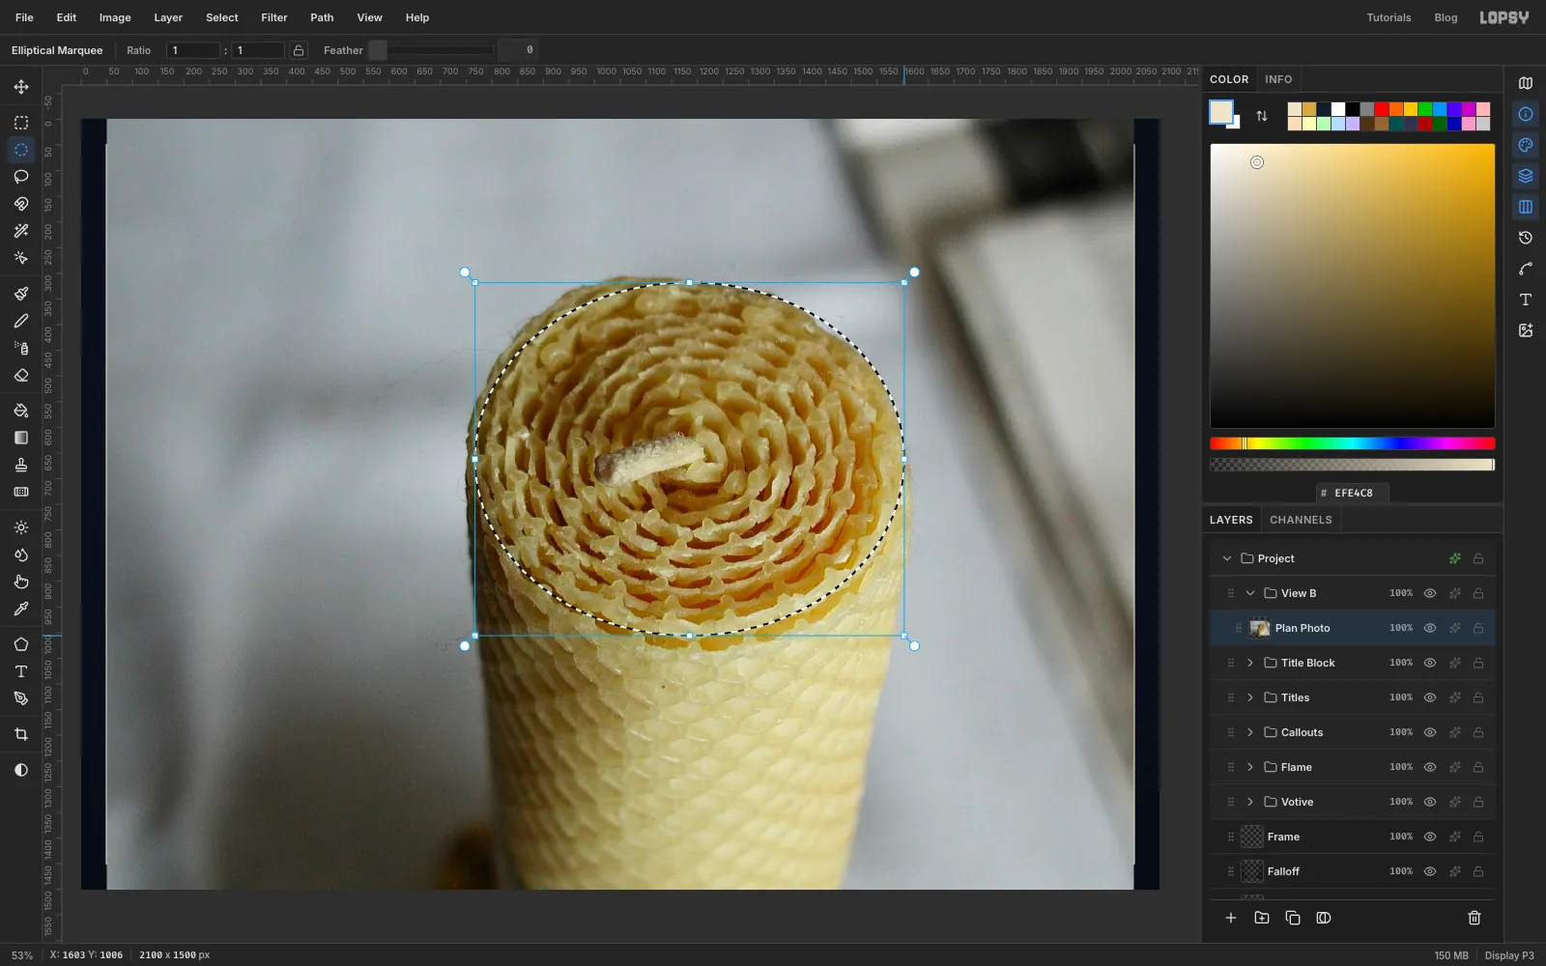Pick the red swatch in palette

[x=1382, y=109]
